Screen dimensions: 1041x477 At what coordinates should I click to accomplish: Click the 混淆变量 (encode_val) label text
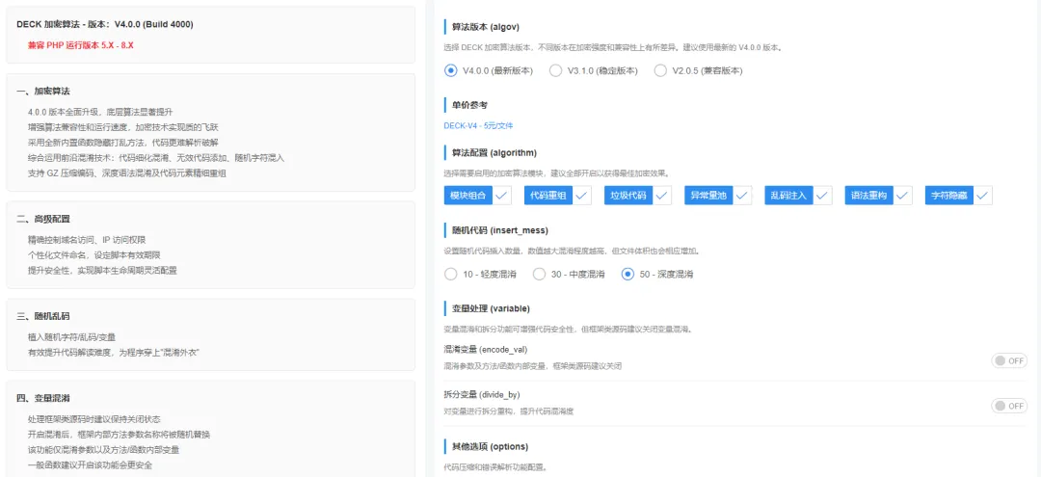(485, 349)
